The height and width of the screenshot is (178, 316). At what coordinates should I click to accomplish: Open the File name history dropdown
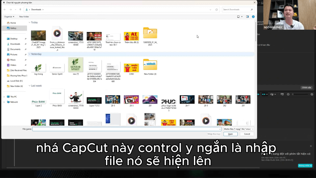pos(220,129)
